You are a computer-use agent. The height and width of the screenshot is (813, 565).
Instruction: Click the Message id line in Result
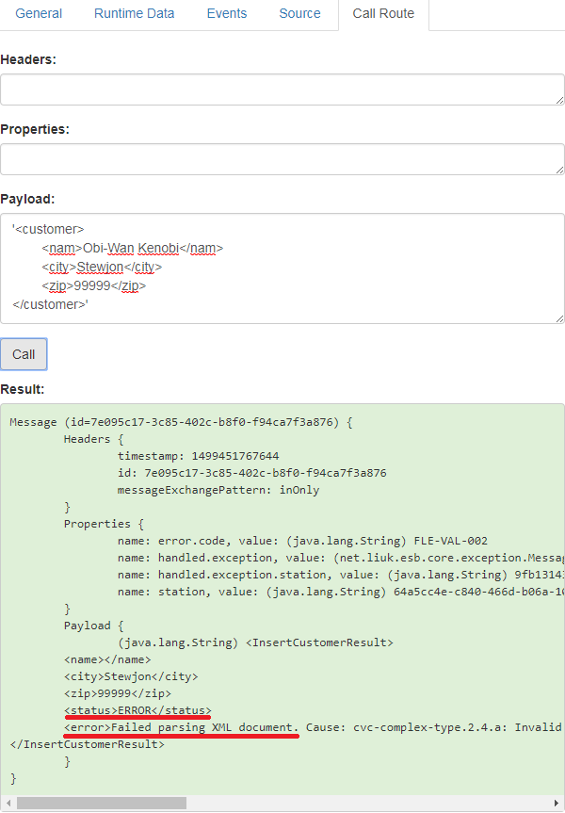(181, 422)
